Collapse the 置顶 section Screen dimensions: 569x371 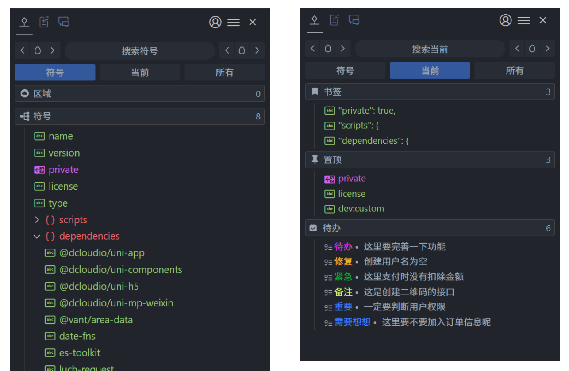(430, 160)
